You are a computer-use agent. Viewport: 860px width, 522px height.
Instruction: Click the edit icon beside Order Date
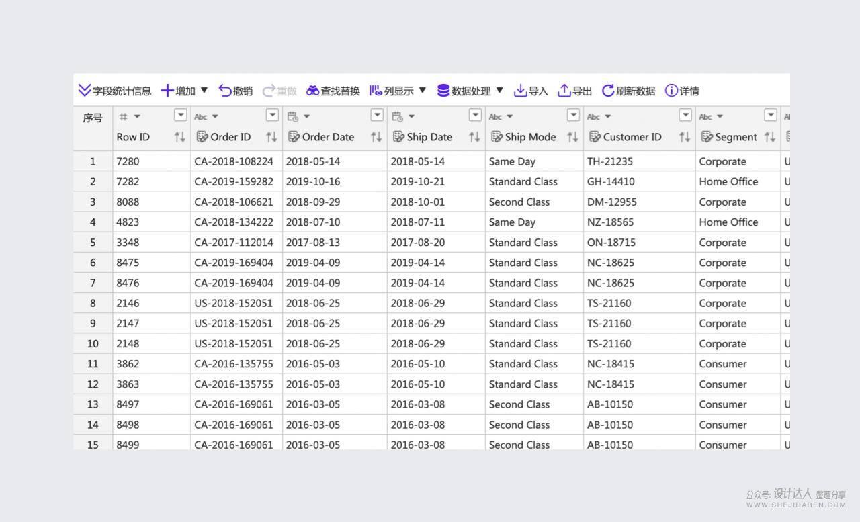(x=294, y=137)
